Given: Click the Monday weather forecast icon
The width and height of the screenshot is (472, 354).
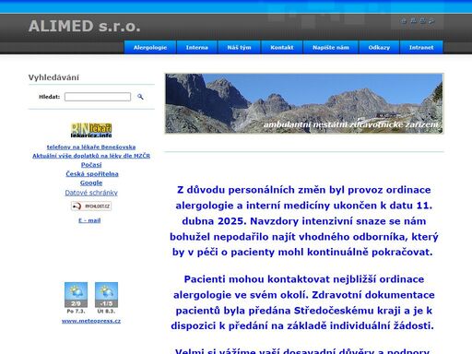Looking at the screenshot, I should pos(76,294).
